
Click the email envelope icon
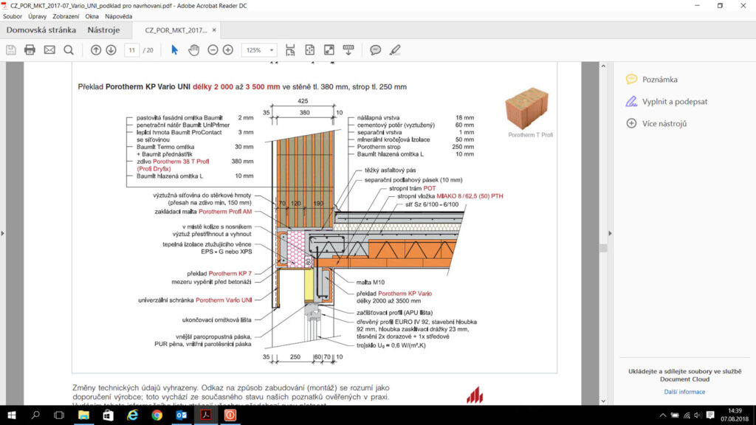(x=49, y=50)
